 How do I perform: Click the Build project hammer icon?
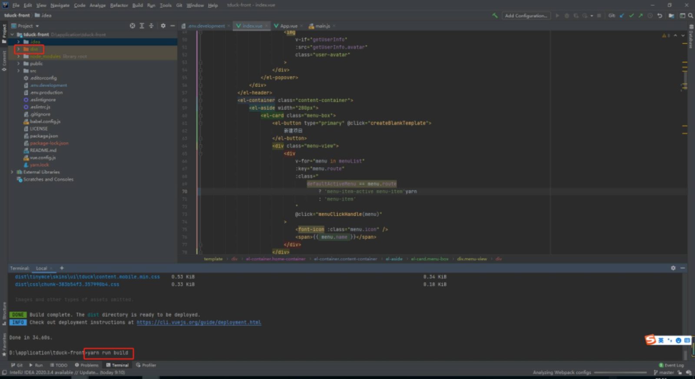tap(495, 16)
